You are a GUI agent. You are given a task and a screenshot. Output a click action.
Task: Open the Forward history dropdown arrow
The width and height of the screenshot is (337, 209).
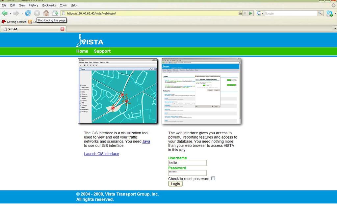[22, 13]
